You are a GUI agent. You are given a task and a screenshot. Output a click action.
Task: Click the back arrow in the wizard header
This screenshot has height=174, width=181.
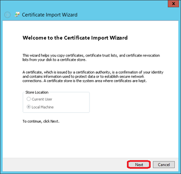(x=7, y=15)
